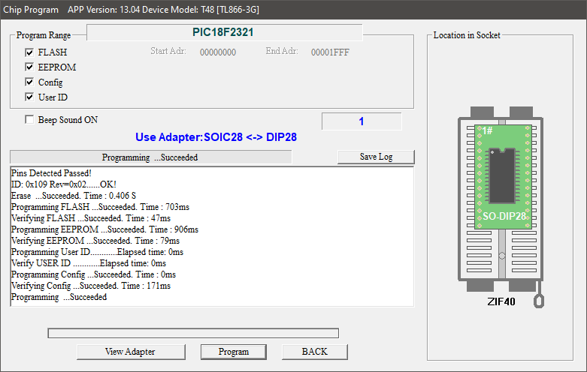Click the 'Pins Detected Passed!' log line
This screenshot has height=372, width=587.
click(51, 173)
